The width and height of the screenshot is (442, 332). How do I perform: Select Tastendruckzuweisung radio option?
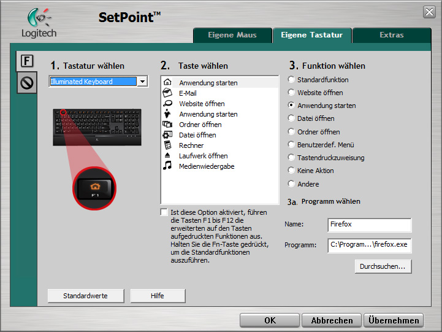tap(291, 157)
